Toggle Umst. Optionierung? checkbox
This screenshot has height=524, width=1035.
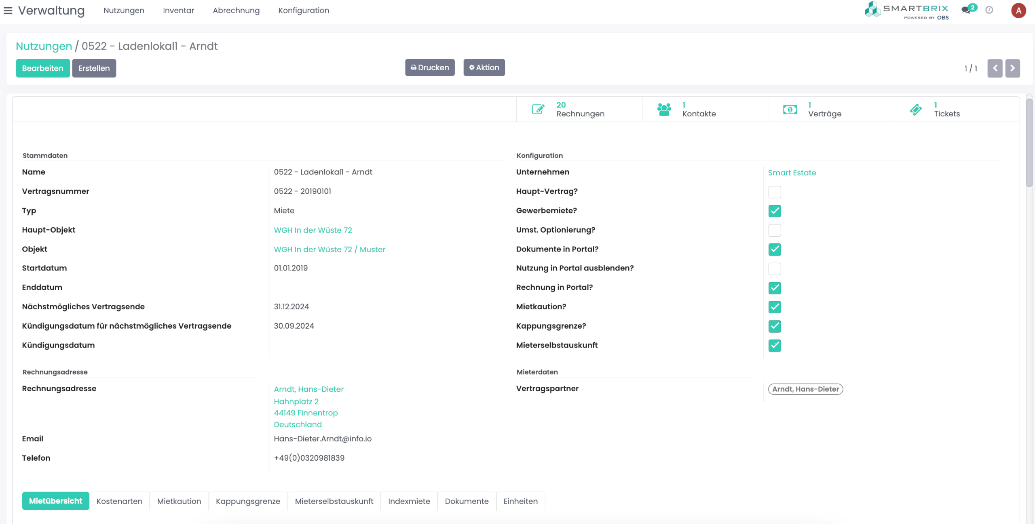coord(775,230)
